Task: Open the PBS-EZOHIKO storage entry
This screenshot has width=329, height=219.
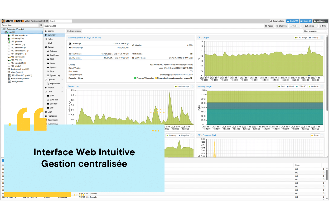Action: 21,75
